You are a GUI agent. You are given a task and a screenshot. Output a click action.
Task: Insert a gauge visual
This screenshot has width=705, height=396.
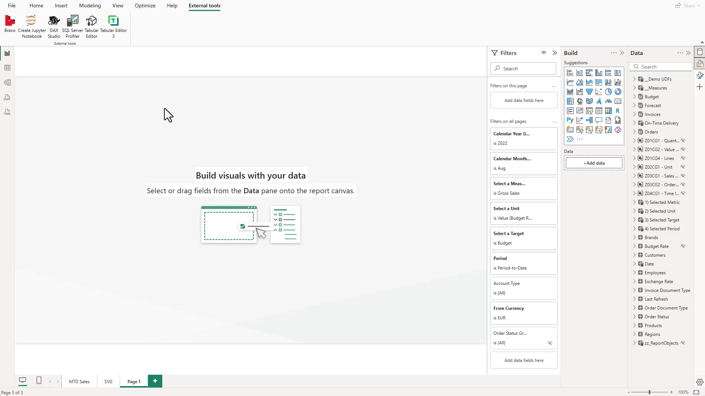tap(608, 101)
